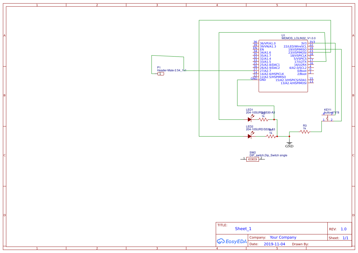Select the 23/VSPIMOSI pin label

click(297, 53)
